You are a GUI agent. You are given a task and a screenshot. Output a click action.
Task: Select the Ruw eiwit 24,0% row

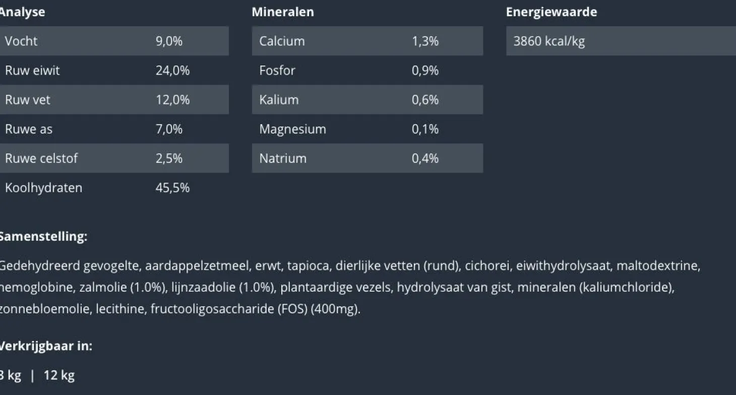113,70
